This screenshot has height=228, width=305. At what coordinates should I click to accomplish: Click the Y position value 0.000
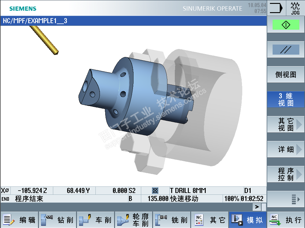[120, 191]
